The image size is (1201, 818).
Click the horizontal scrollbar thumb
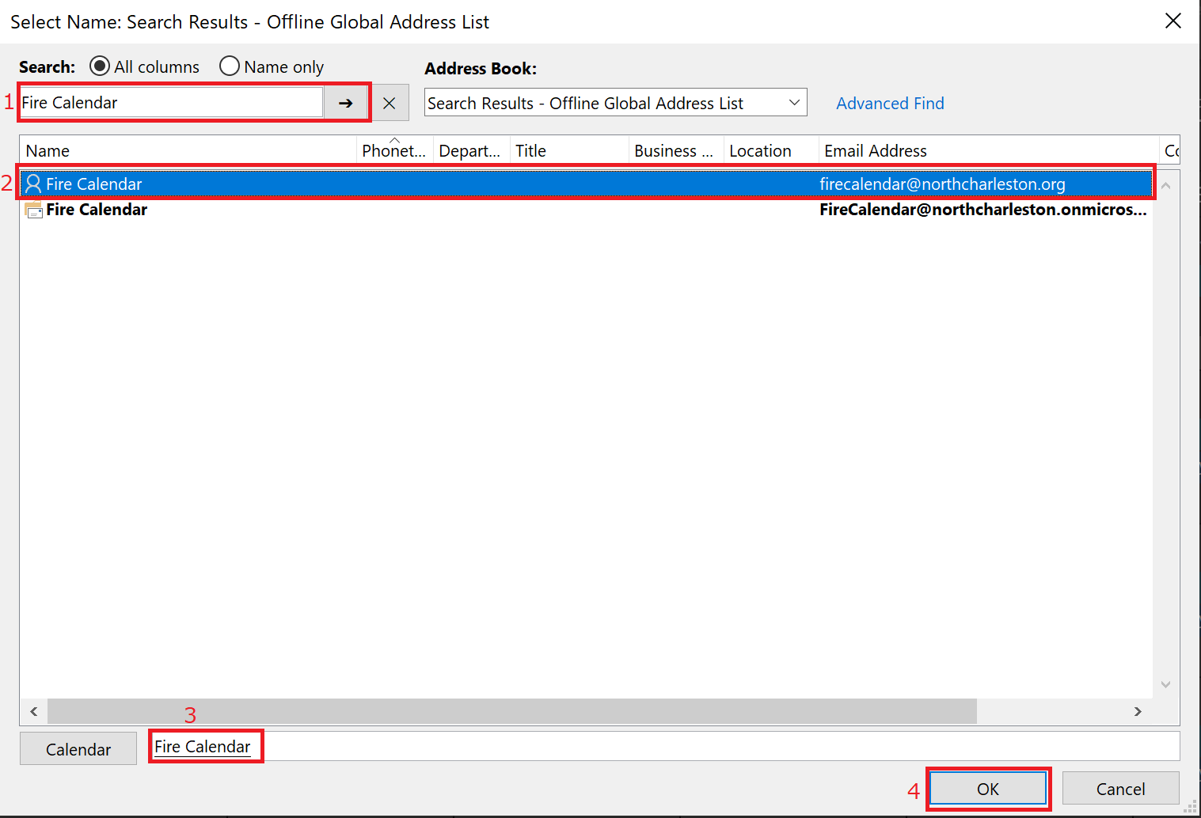pyautogui.click(x=512, y=711)
